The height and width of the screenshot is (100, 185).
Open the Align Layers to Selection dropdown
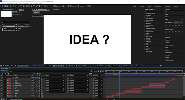pos(178,22)
